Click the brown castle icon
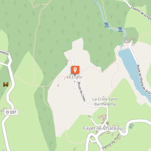This screenshot has width=151, height=151. tap(6, 84)
